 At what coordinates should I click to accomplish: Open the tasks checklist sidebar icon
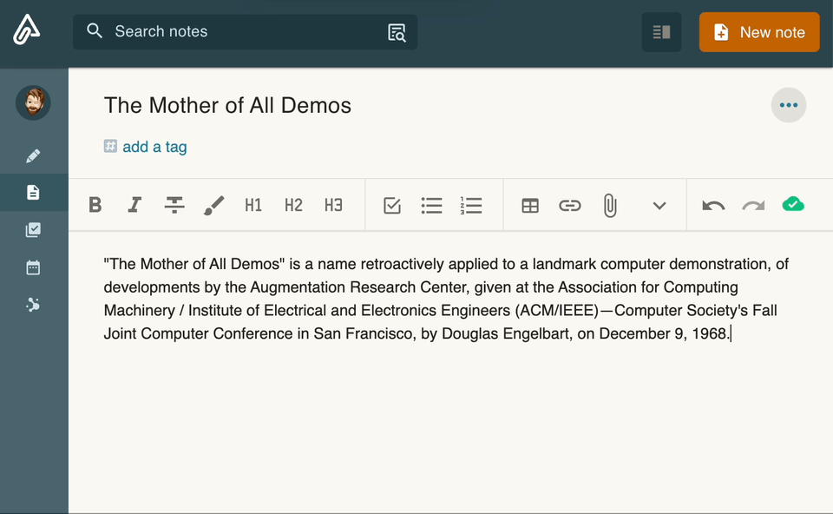[x=33, y=229]
